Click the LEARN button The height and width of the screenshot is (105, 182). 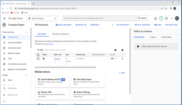pyautogui.click(x=158, y=25)
